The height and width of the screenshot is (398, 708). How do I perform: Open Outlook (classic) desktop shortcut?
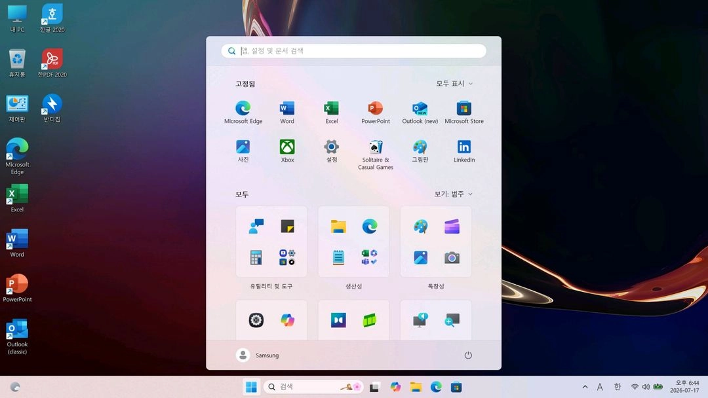17,336
